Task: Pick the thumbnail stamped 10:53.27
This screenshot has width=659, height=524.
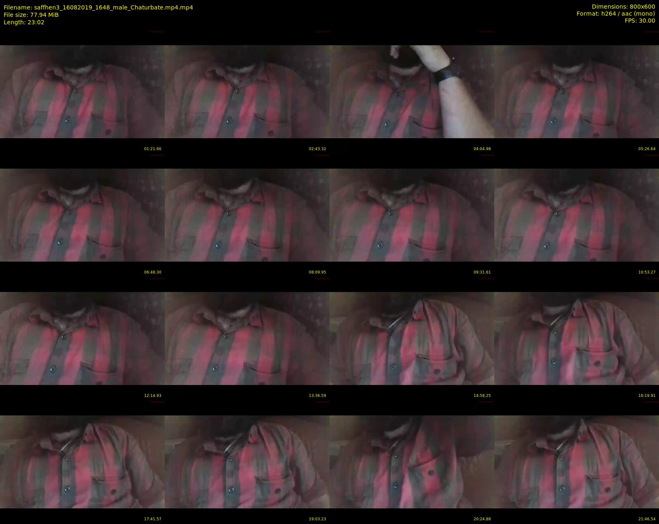Action: coord(577,215)
